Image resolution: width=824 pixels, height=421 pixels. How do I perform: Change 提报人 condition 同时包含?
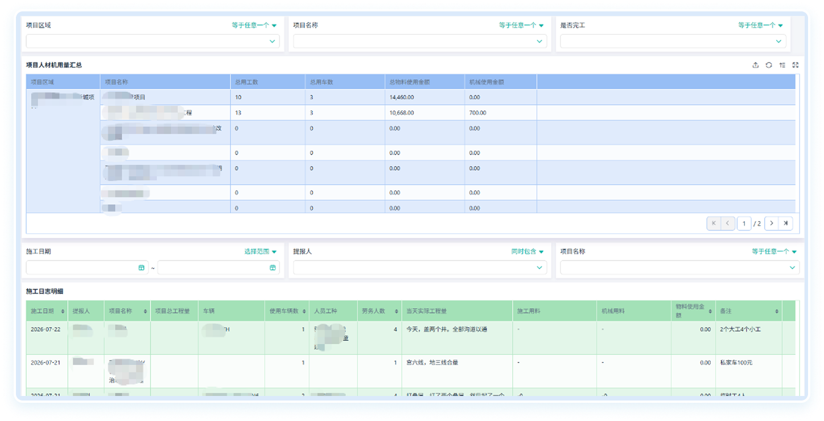[x=528, y=251]
